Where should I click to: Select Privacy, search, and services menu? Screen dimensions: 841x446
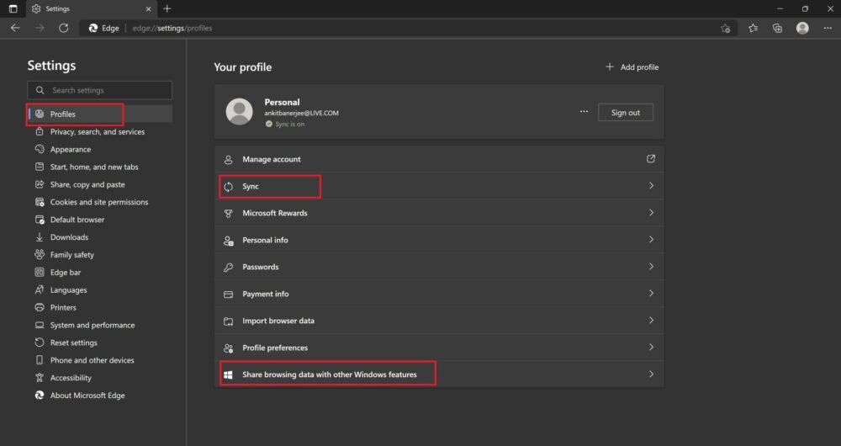[x=97, y=132]
